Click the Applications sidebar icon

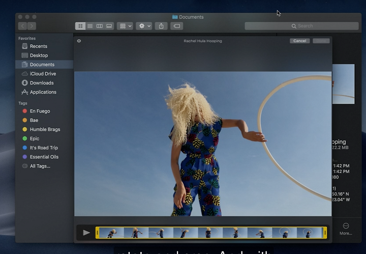25,92
